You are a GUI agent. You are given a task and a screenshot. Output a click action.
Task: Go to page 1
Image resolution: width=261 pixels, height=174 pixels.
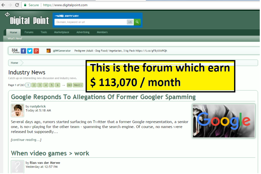pyautogui.click(x=28, y=85)
